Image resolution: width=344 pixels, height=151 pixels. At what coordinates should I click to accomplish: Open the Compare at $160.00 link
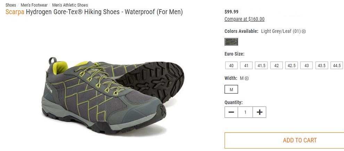click(x=244, y=19)
